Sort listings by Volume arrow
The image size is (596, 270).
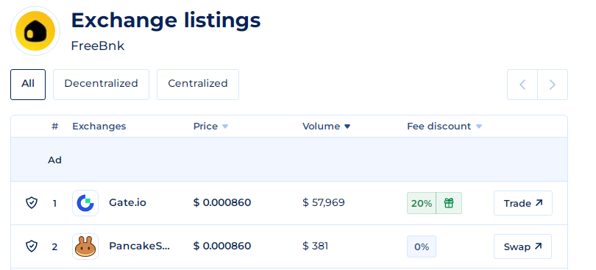pos(347,127)
